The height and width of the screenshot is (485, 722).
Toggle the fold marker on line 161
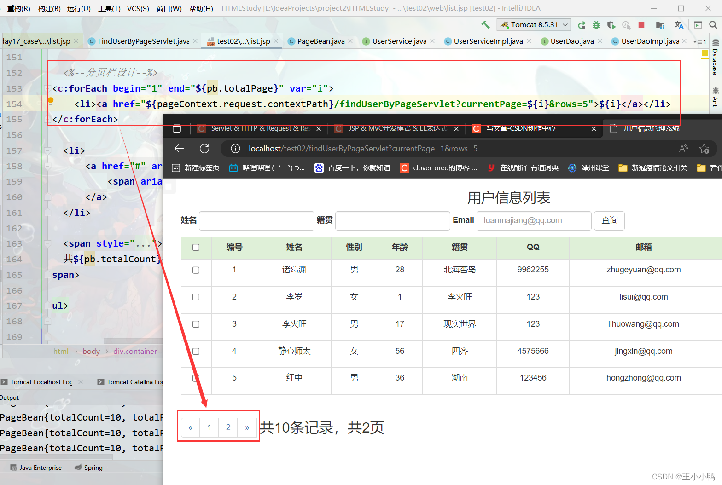[47, 213]
